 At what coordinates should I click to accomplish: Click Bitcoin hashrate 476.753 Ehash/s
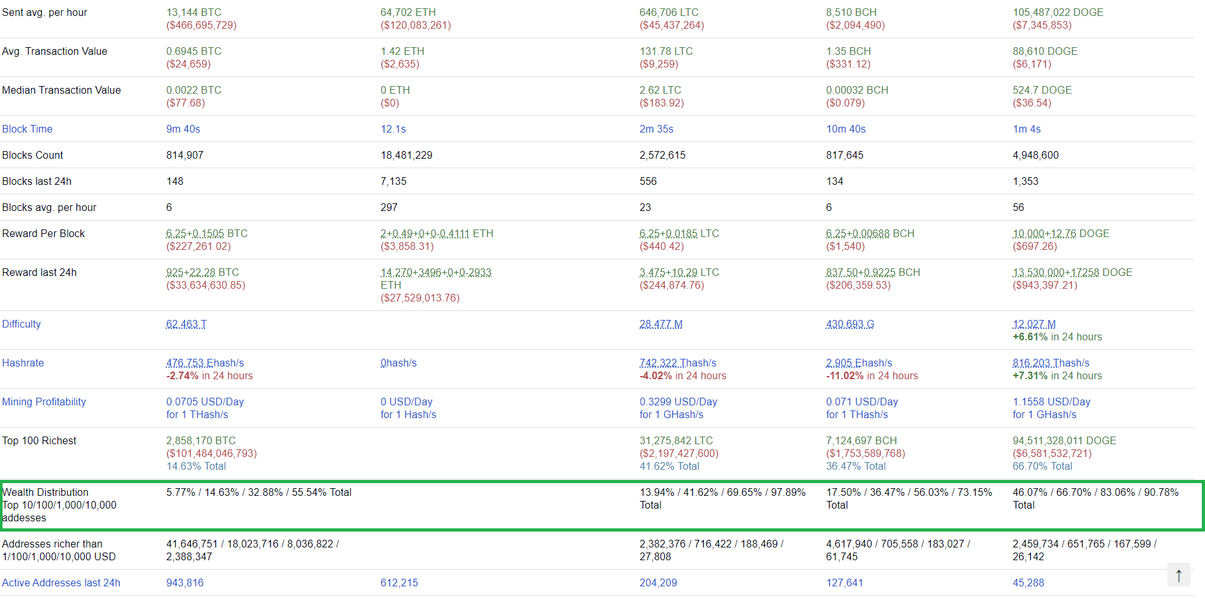[x=205, y=363]
